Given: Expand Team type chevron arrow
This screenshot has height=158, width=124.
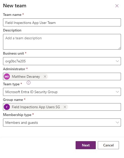Looking at the screenshot, I should tap(117, 92).
